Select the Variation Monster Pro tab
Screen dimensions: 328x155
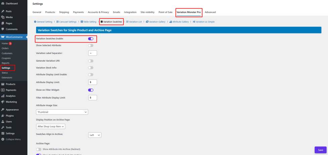click(x=189, y=12)
